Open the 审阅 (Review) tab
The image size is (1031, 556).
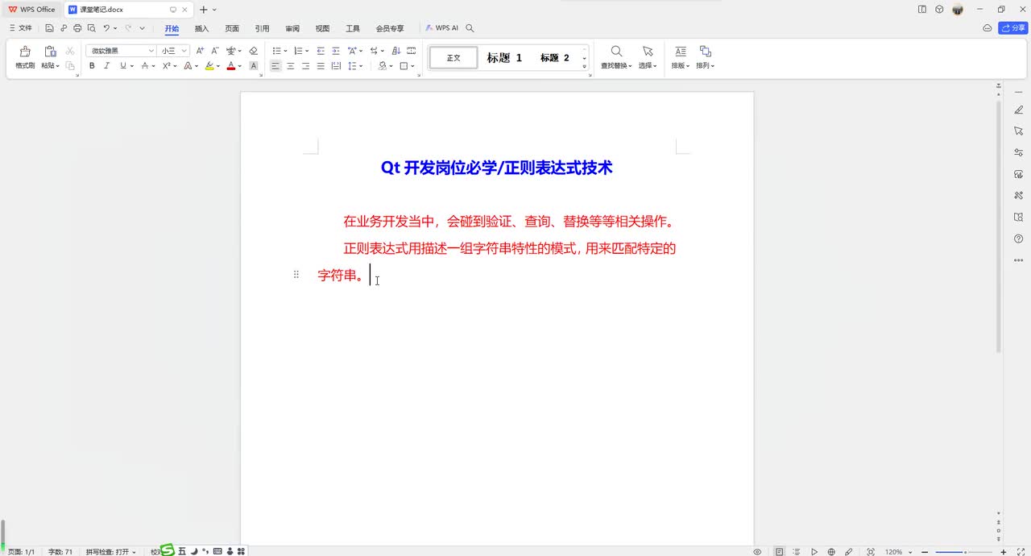click(292, 28)
